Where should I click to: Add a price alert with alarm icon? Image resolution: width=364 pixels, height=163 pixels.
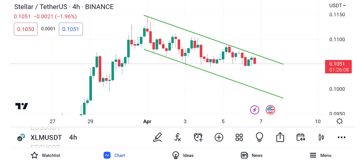point(198,137)
